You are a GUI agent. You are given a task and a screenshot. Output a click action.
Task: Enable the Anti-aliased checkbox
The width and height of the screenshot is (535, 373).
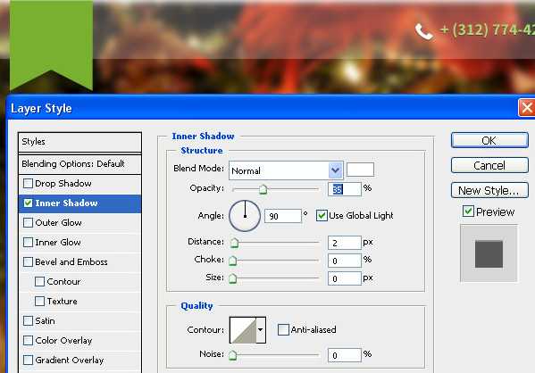[x=283, y=329]
